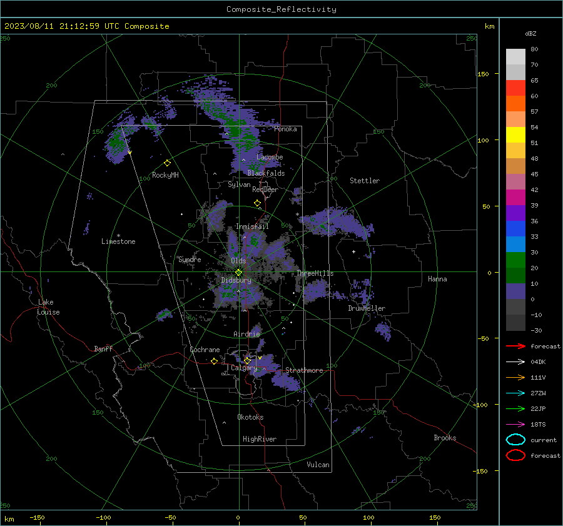Click the red forecast arrow in legend
Image resolution: width=563 pixels, height=526 pixels.
[515, 346]
